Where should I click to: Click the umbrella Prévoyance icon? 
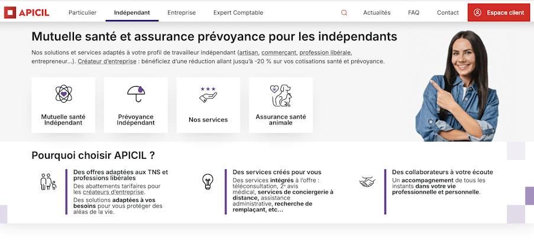click(136, 93)
